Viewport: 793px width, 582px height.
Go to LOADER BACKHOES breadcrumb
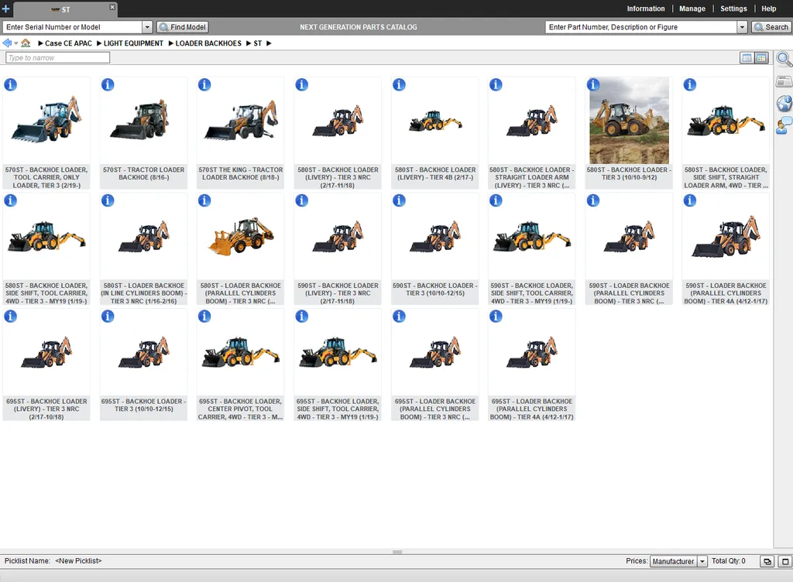(x=208, y=43)
